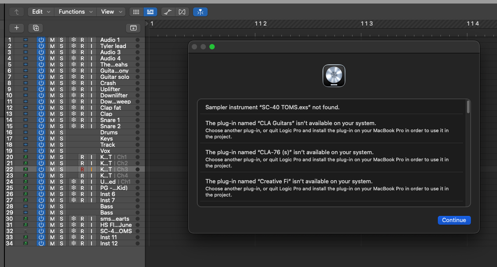The height and width of the screenshot is (267, 497).
Task: Toggle the automation curve button
Action: (x=168, y=12)
